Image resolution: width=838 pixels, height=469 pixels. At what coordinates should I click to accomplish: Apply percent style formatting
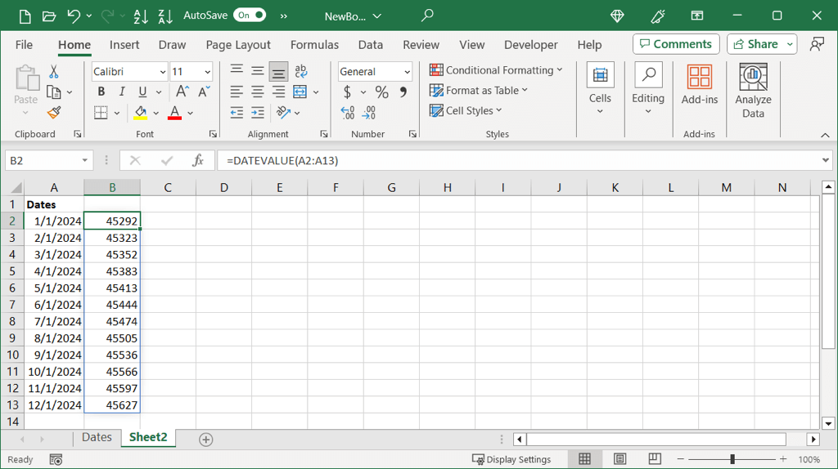pyautogui.click(x=381, y=92)
